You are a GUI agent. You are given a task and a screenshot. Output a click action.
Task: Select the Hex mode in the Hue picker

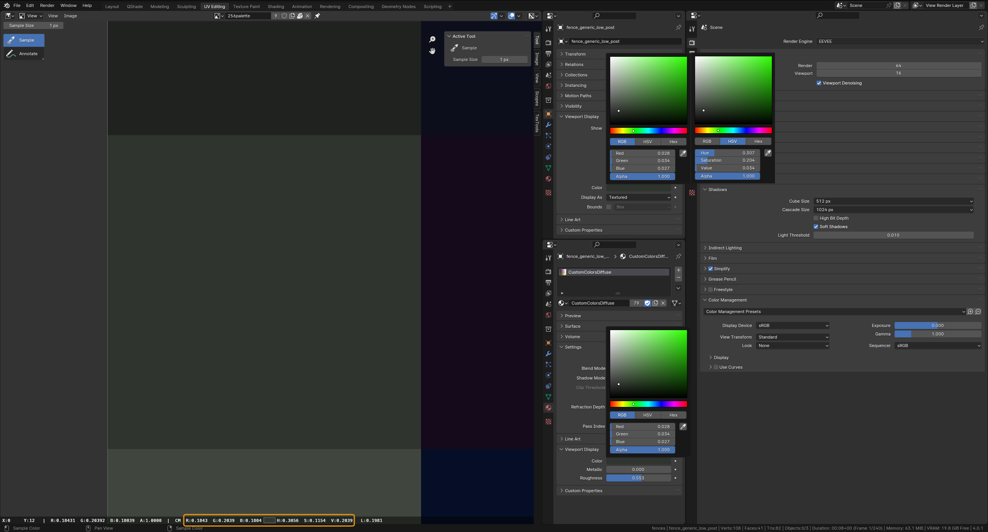click(x=758, y=141)
